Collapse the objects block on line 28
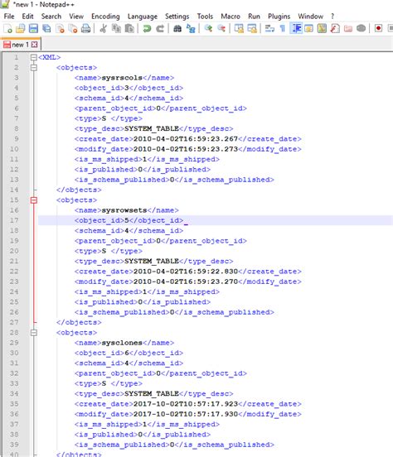 point(34,333)
